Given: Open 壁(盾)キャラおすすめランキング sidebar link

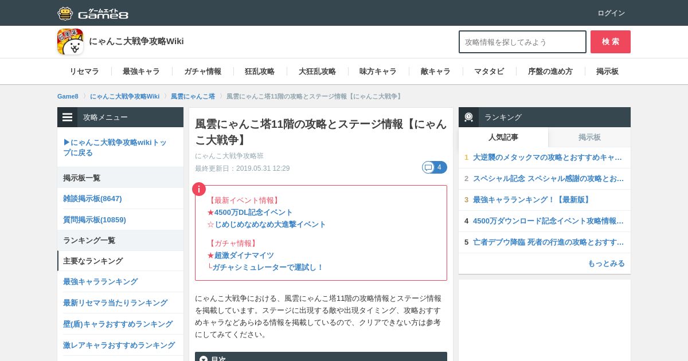Looking at the screenshot, I should point(118,324).
